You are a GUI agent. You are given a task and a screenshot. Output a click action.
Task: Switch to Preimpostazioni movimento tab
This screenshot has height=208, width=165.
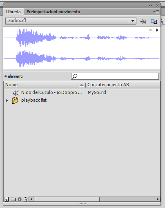53,12
